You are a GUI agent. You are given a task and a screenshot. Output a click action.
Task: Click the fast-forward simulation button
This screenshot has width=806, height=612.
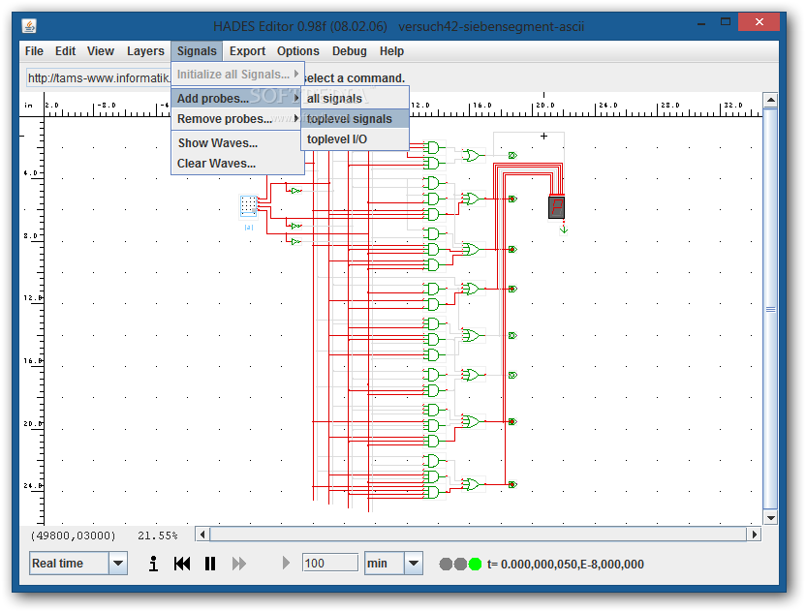(x=239, y=564)
